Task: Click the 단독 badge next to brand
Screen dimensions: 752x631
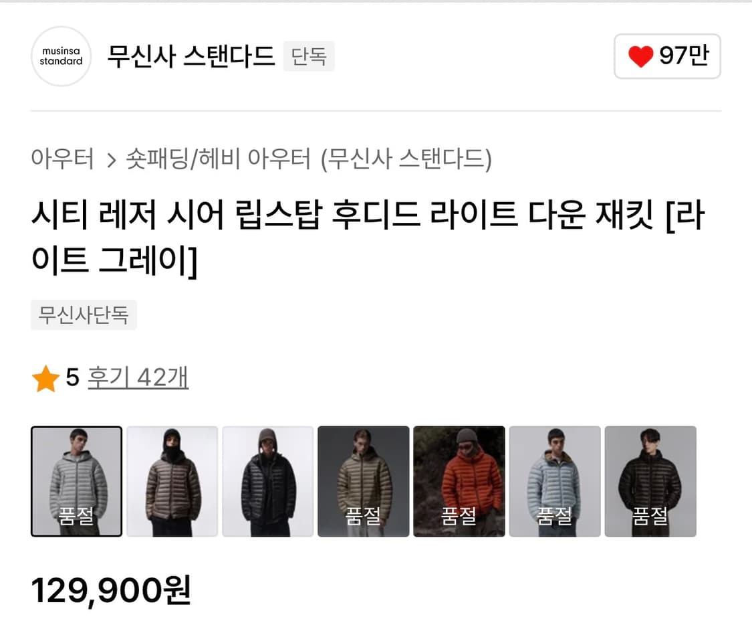Action: (309, 56)
